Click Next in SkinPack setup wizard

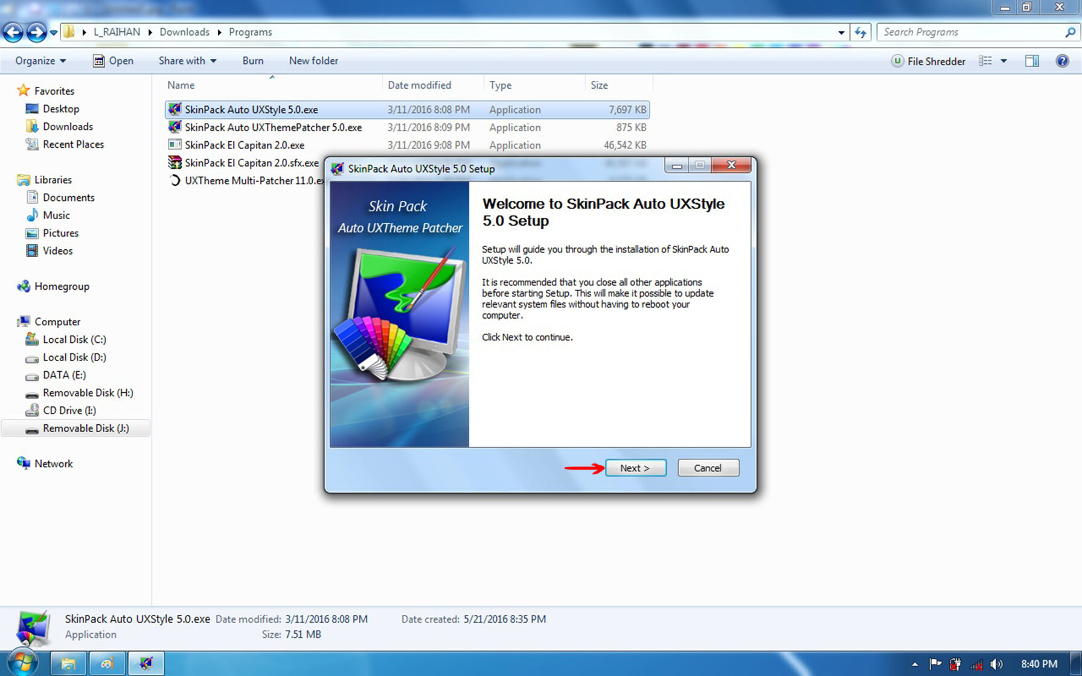pos(636,468)
